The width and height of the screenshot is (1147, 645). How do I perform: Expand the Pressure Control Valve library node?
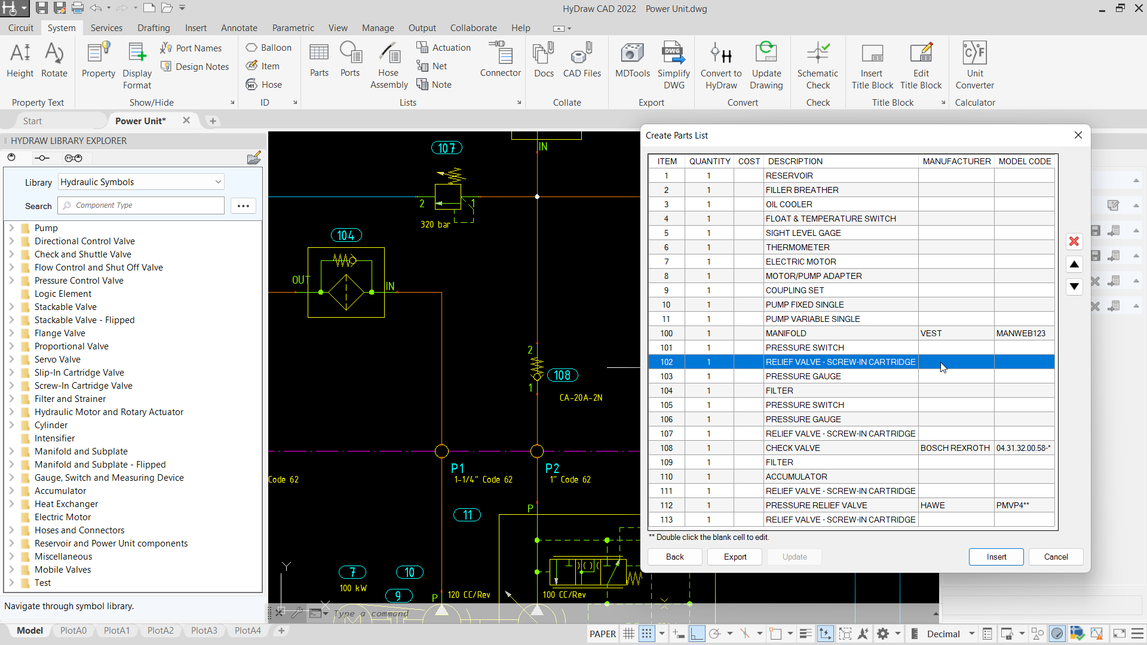pyautogui.click(x=11, y=281)
